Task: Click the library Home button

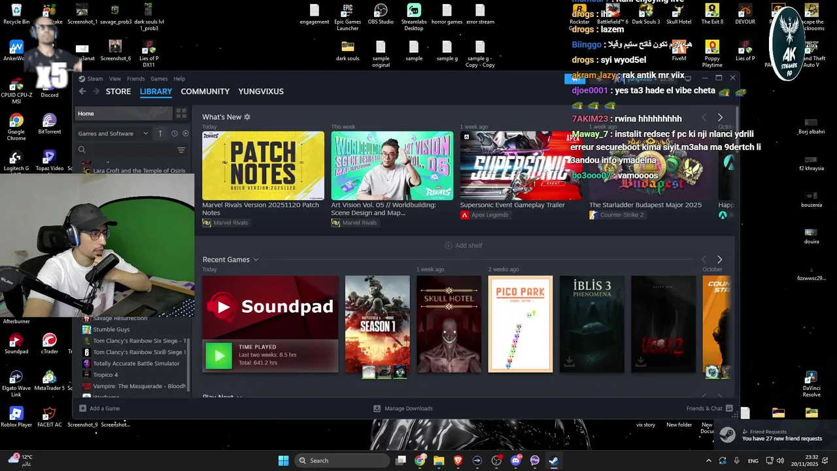Action: [124, 113]
